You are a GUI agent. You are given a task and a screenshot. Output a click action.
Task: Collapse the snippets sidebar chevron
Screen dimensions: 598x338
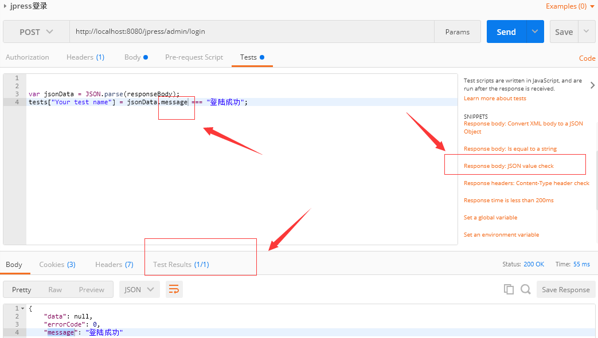[x=592, y=85]
